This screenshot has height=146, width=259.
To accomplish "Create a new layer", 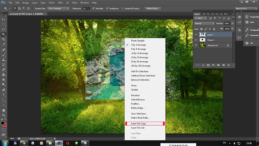I will point(223,65).
